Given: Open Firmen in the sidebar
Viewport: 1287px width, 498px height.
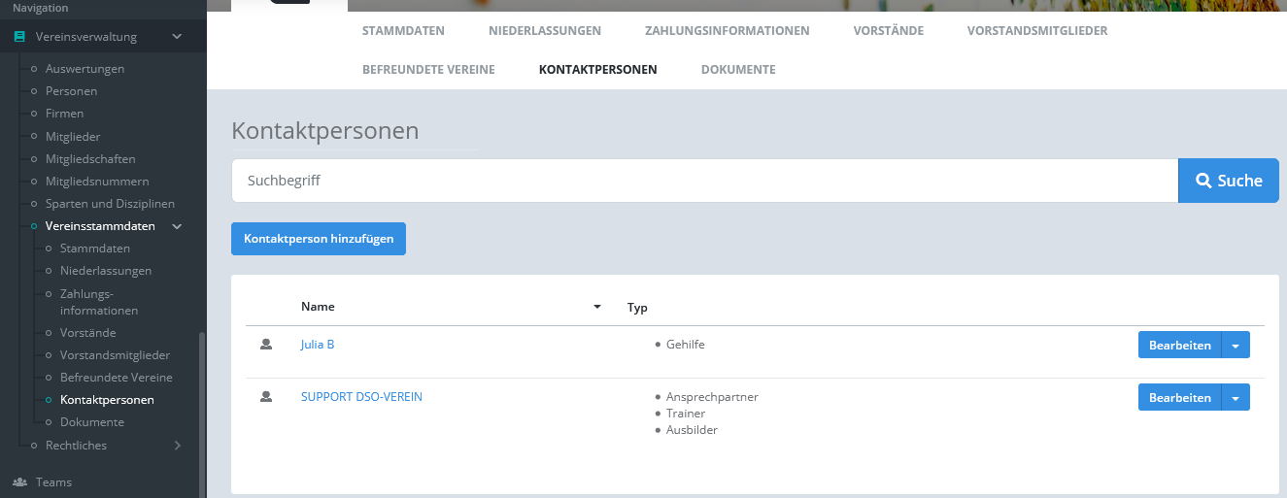Looking at the screenshot, I should pos(64,114).
